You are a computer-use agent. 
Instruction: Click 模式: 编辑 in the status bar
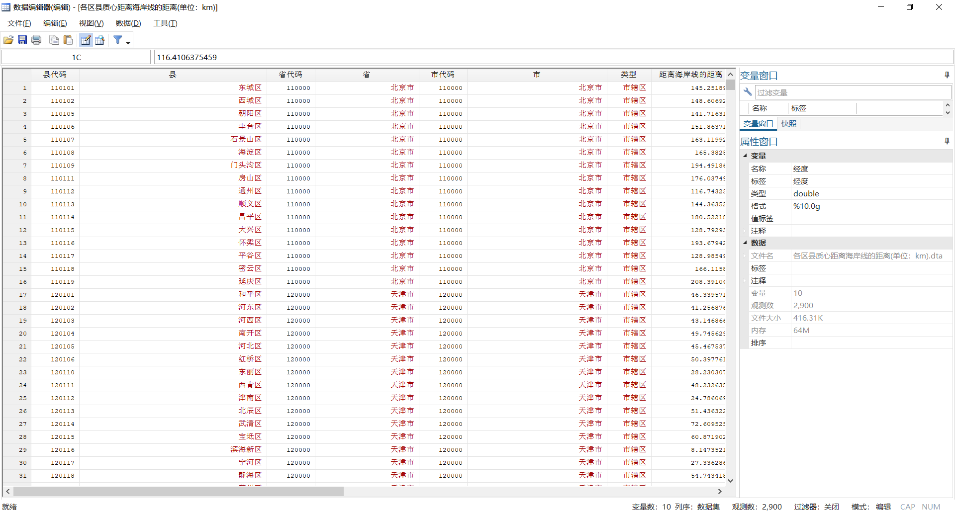[871, 507]
